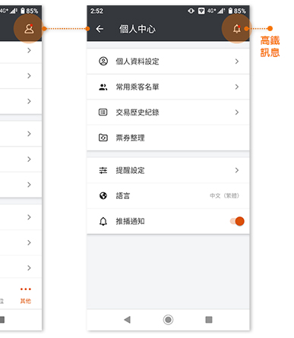This screenshot has height=338, width=294.
Task: Toggle the 推播通知 switch off
Action: point(237,221)
